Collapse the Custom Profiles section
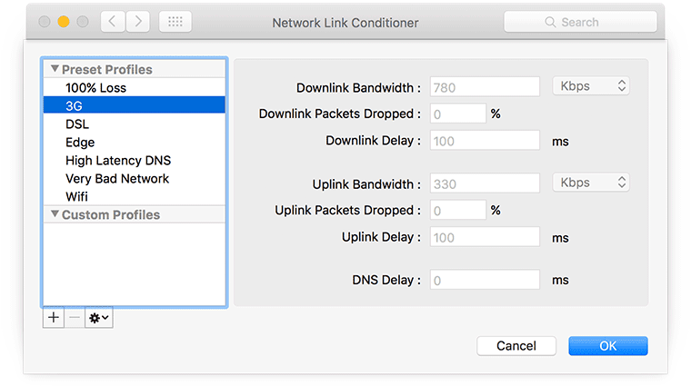 point(55,215)
